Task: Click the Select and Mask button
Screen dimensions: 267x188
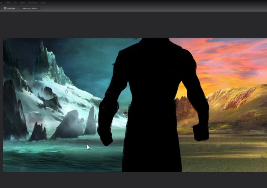Action: click(x=30, y=8)
